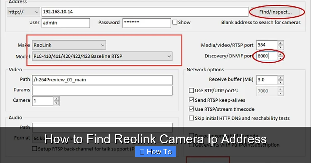The image size is (311, 163).
Task: Open the http:// protocol dropdown
Action: click(x=23, y=12)
